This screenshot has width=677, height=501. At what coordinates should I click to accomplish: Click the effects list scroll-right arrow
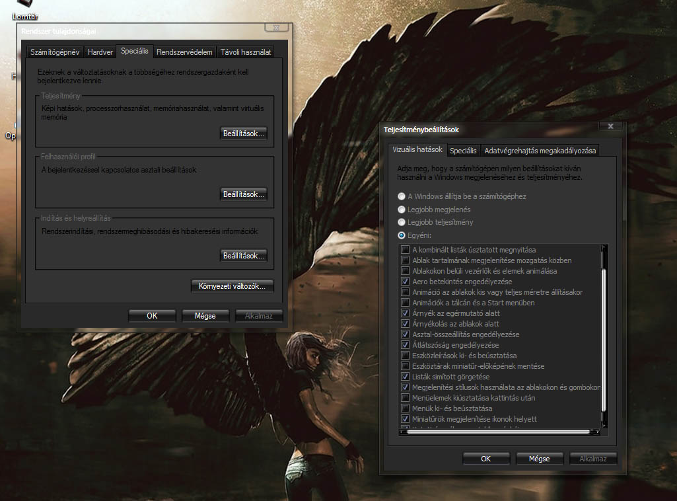[596, 432]
